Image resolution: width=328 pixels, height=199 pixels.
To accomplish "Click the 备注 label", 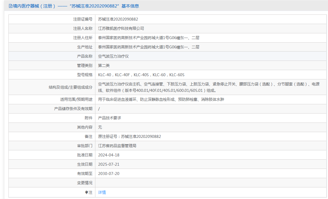I will pos(88,136).
